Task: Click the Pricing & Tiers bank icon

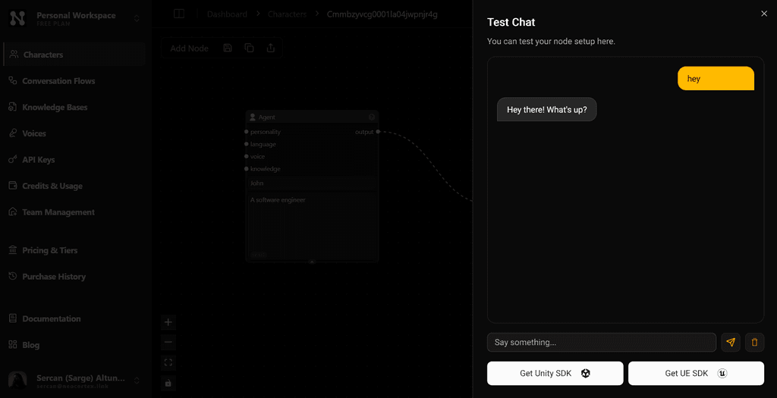Action: 13,250
